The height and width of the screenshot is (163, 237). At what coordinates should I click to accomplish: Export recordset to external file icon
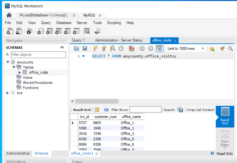180,110
